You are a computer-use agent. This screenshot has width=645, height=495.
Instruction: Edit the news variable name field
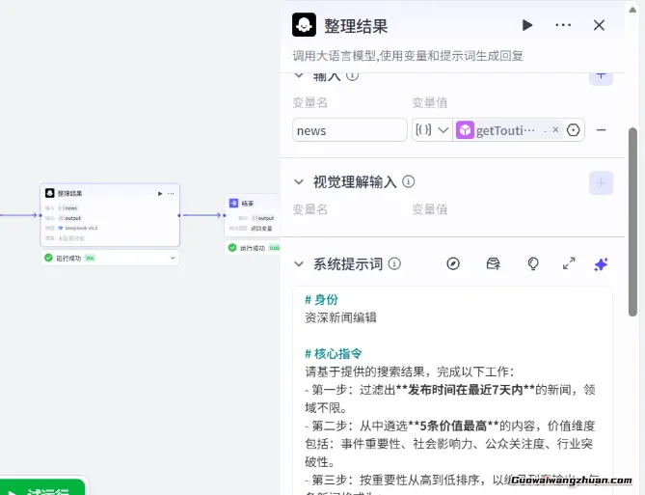tap(350, 130)
